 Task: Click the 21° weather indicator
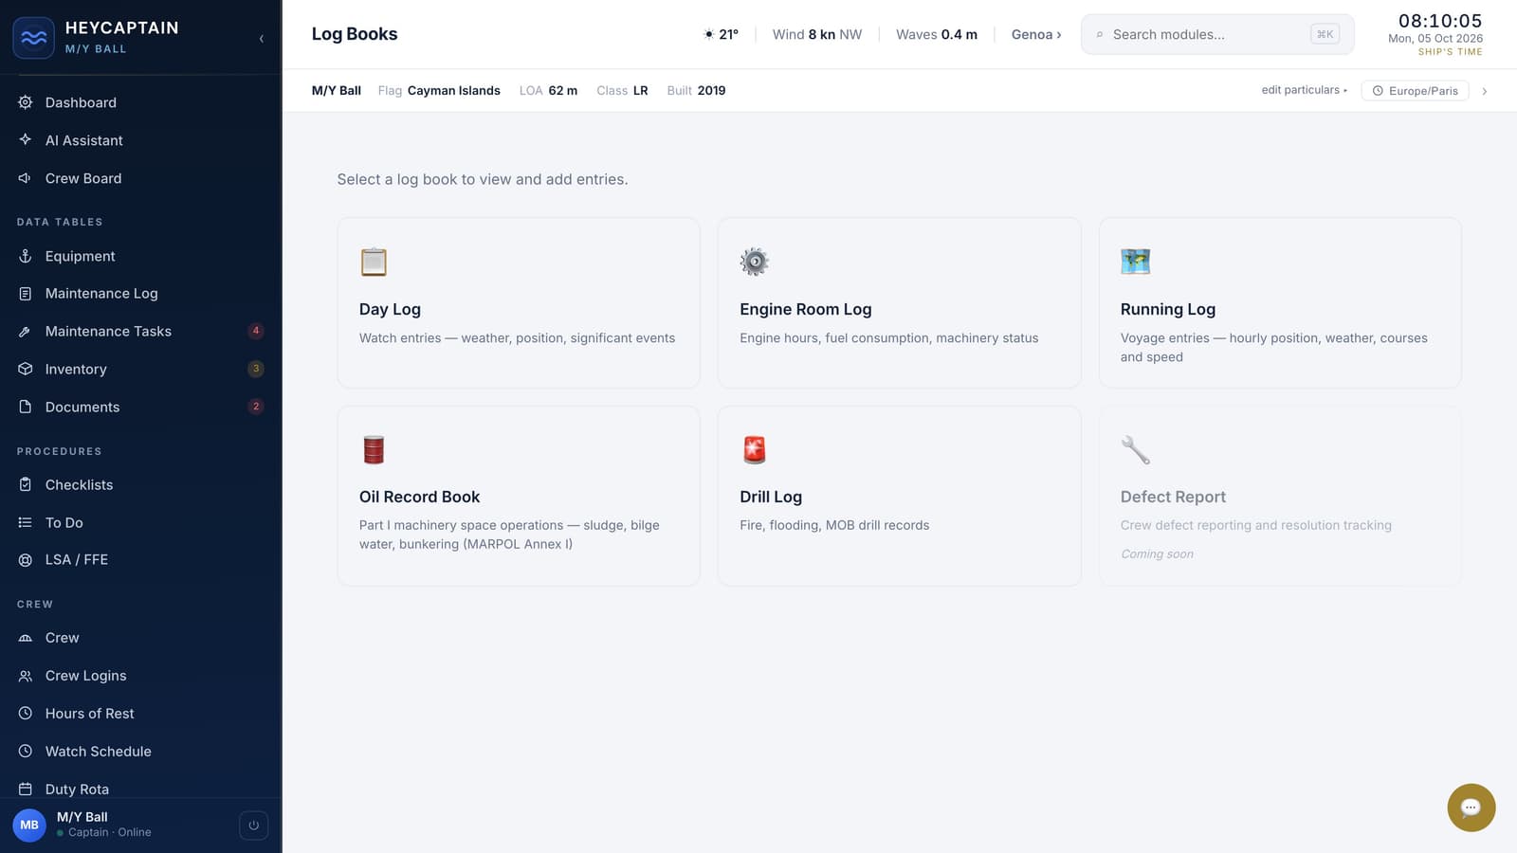pos(721,34)
